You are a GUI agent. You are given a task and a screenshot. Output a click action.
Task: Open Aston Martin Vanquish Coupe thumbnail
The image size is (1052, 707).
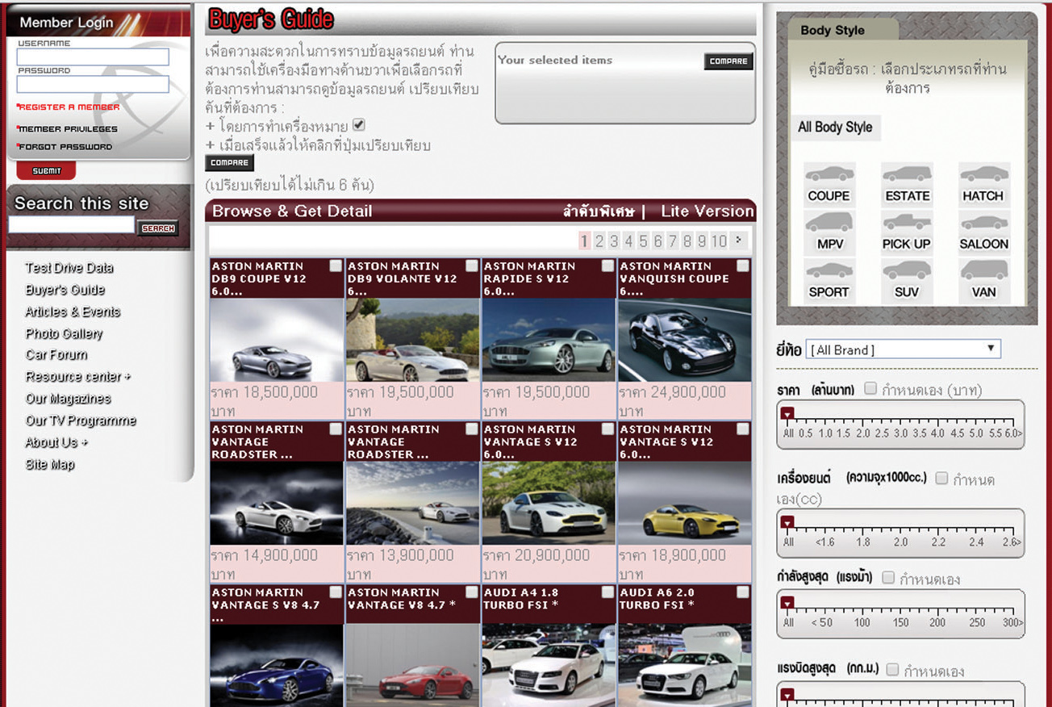685,340
